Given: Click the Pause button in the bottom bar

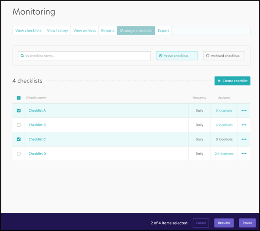Looking at the screenshot, I should click(x=247, y=223).
